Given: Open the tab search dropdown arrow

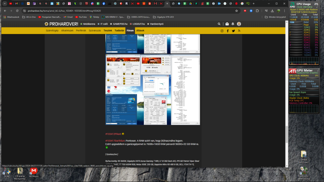Looking at the screenshot, I should (4, 4).
